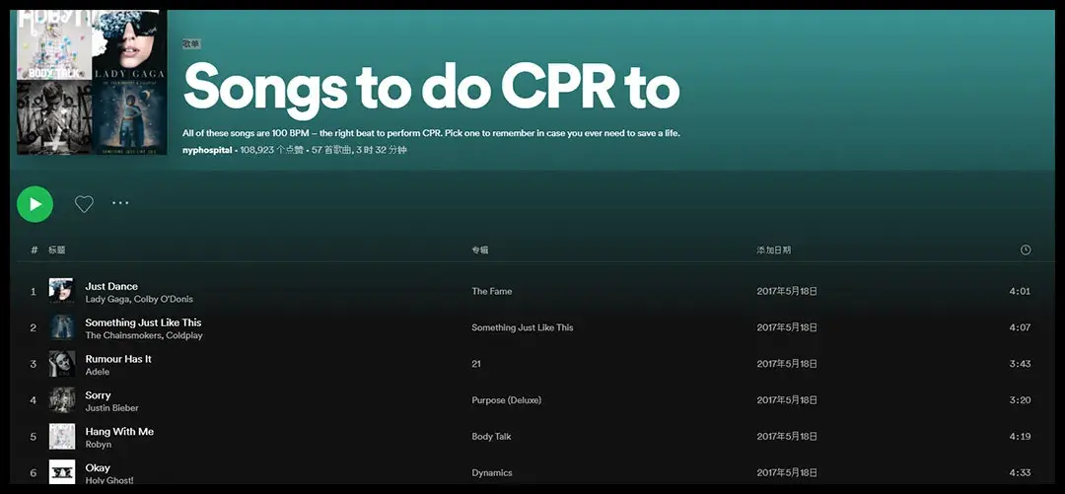Click the Rumour Has It album thumbnail
The image size is (1065, 494).
click(x=62, y=364)
